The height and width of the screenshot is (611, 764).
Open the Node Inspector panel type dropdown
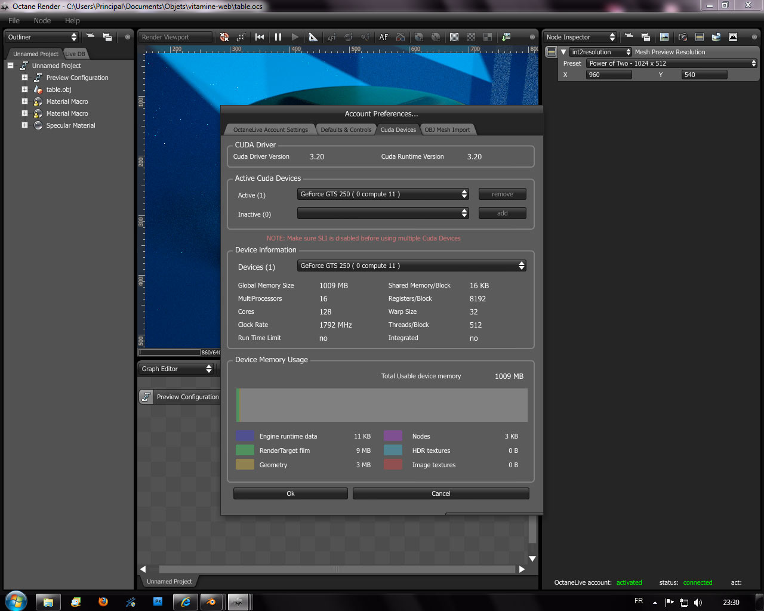580,37
